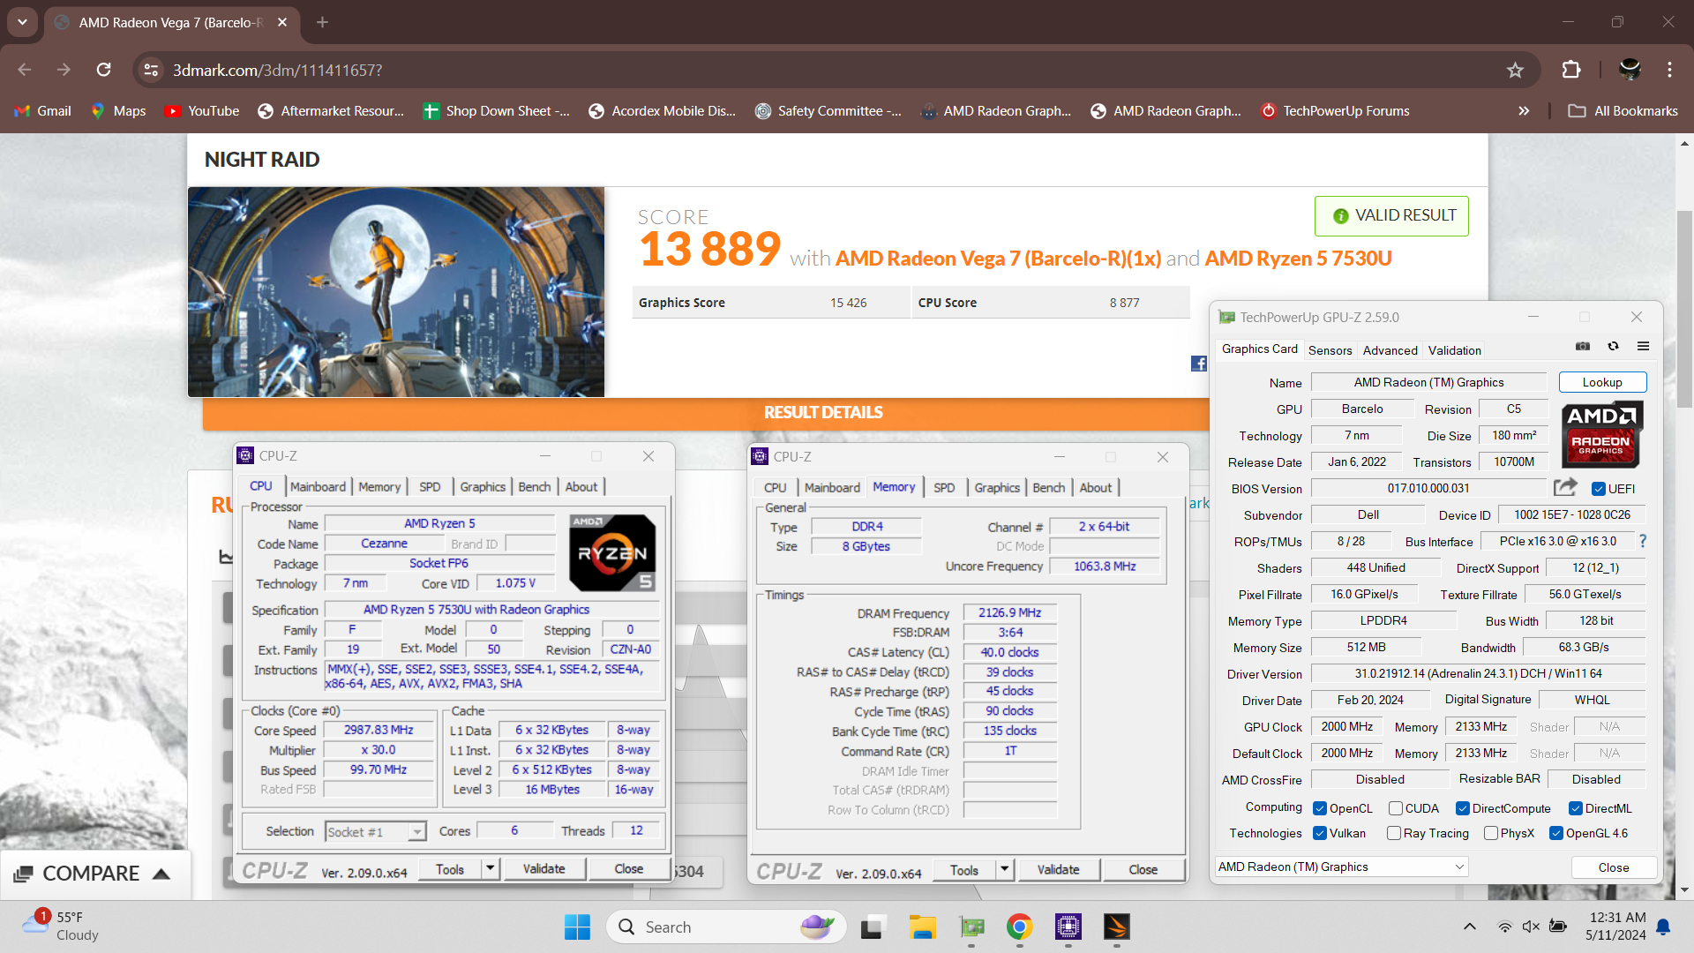
Task: Toggle Vulkan checkbox
Action: click(1320, 833)
